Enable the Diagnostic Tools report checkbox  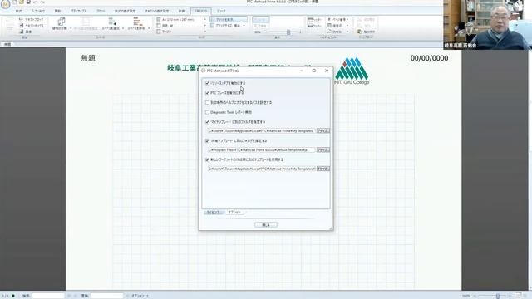(207, 112)
